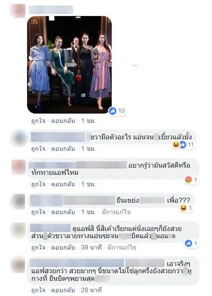Open the 39 นาที timestamp link
212x296 pixels.
click(91, 247)
